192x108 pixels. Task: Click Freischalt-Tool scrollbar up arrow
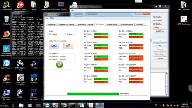click(x=166, y=73)
